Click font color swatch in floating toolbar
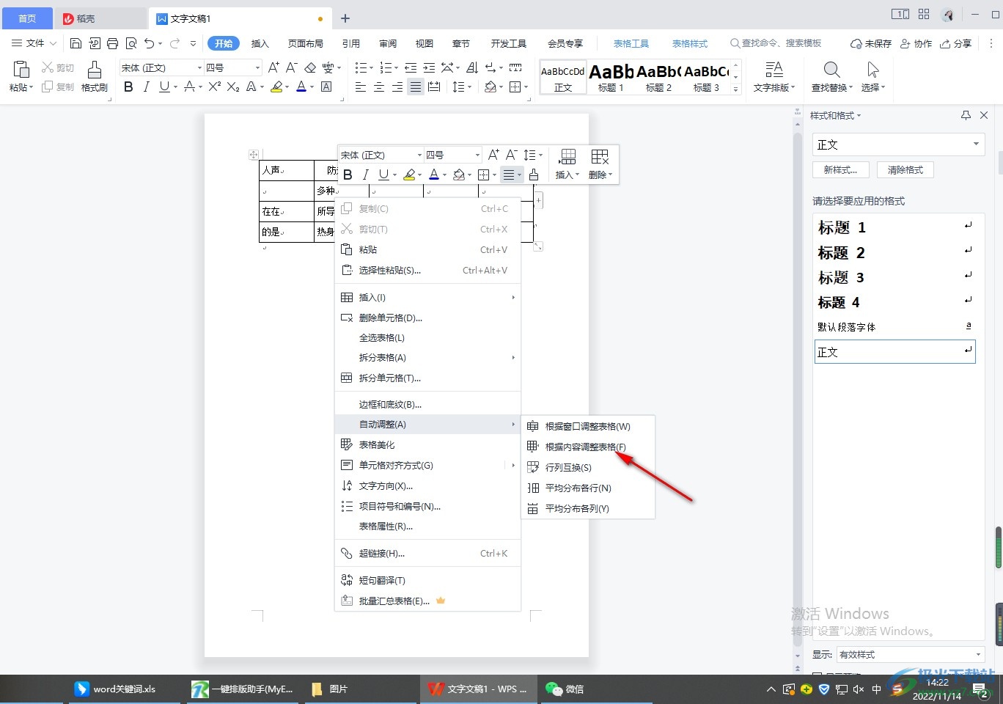The height and width of the screenshot is (704, 1003). click(433, 175)
